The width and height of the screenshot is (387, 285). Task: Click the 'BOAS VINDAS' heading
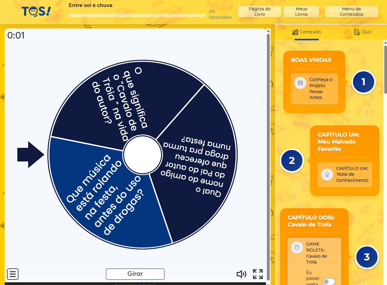pyautogui.click(x=311, y=60)
